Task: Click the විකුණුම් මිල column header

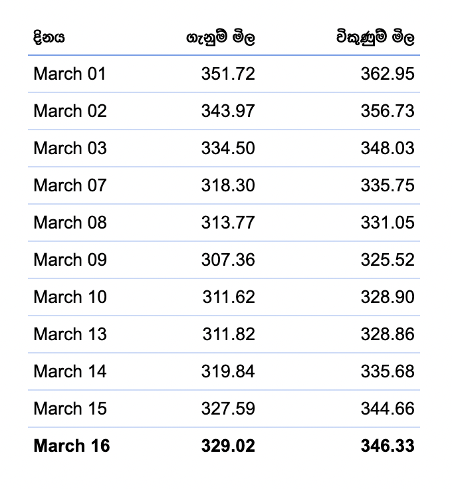Action: (376, 37)
